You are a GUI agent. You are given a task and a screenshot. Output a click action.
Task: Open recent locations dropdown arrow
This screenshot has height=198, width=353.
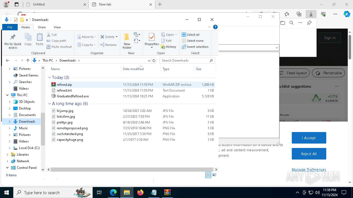(x=22, y=61)
